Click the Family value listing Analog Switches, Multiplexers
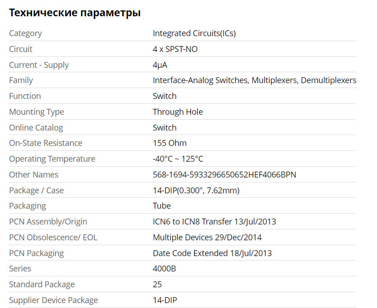Screen dimensions: 377x308 point(254,80)
